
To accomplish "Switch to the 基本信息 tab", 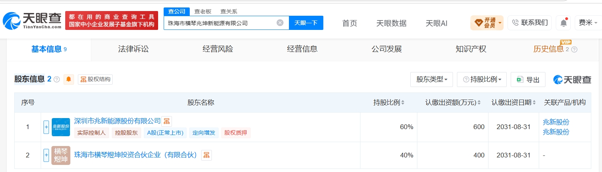I will (x=49, y=49).
